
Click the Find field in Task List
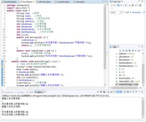116,12
